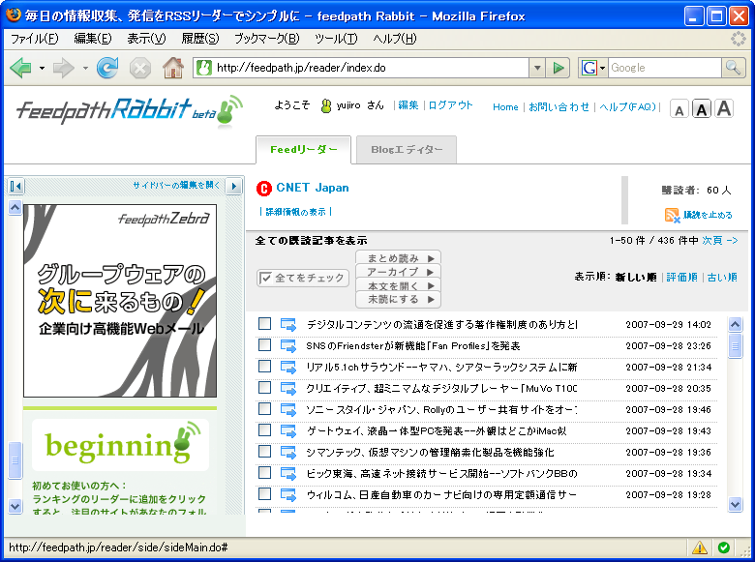This screenshot has height=562, width=755.
Task: Open the ブックマーク(B) menu
Action: (267, 39)
